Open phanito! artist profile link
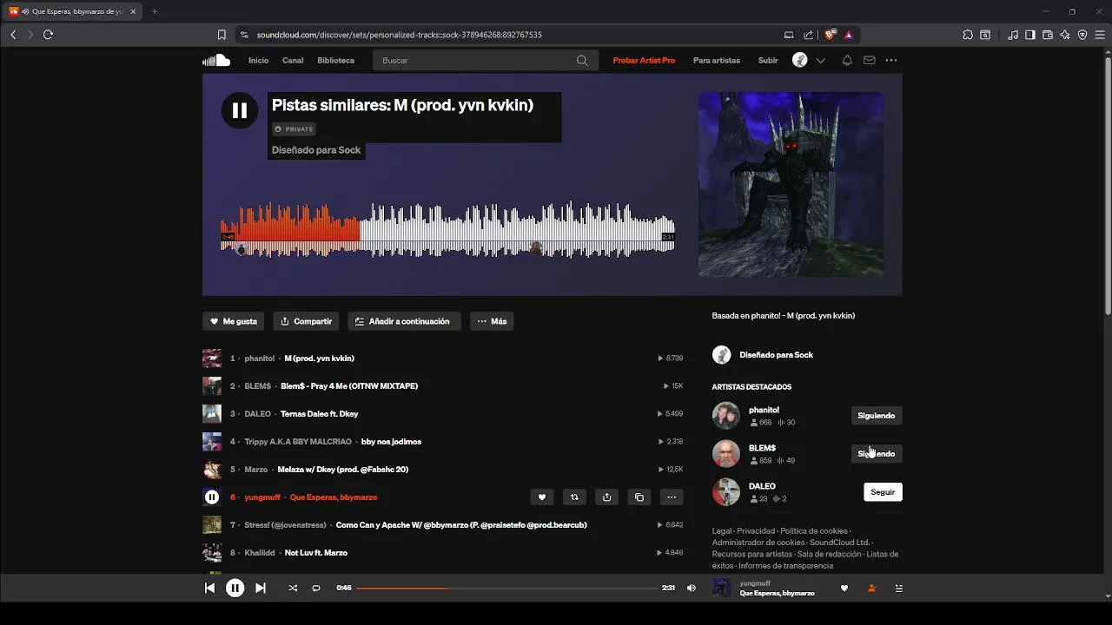The width and height of the screenshot is (1112, 625). click(x=764, y=410)
